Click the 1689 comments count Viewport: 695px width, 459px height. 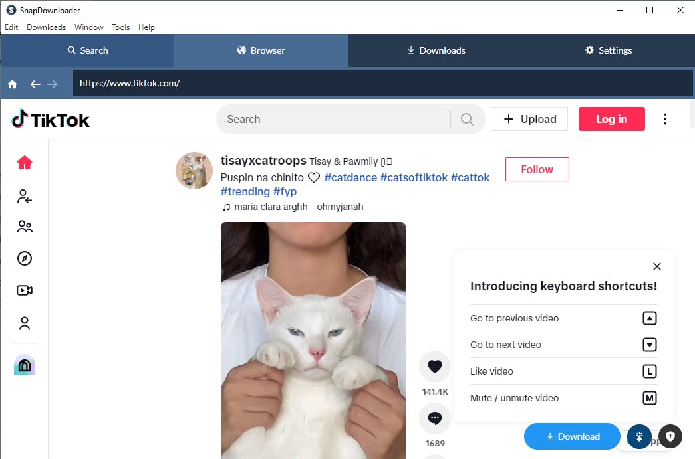point(435,444)
